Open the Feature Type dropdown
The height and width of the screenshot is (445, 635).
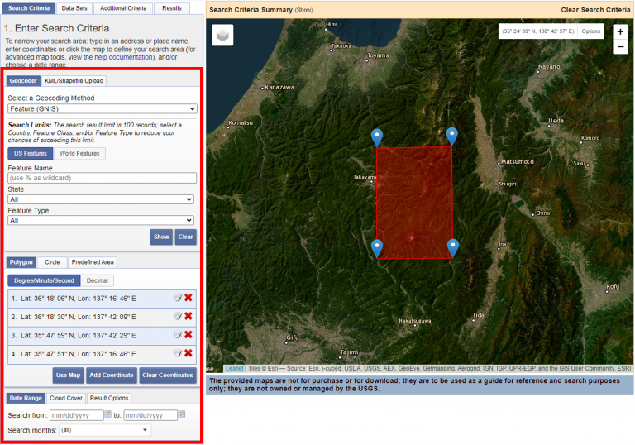[101, 221]
